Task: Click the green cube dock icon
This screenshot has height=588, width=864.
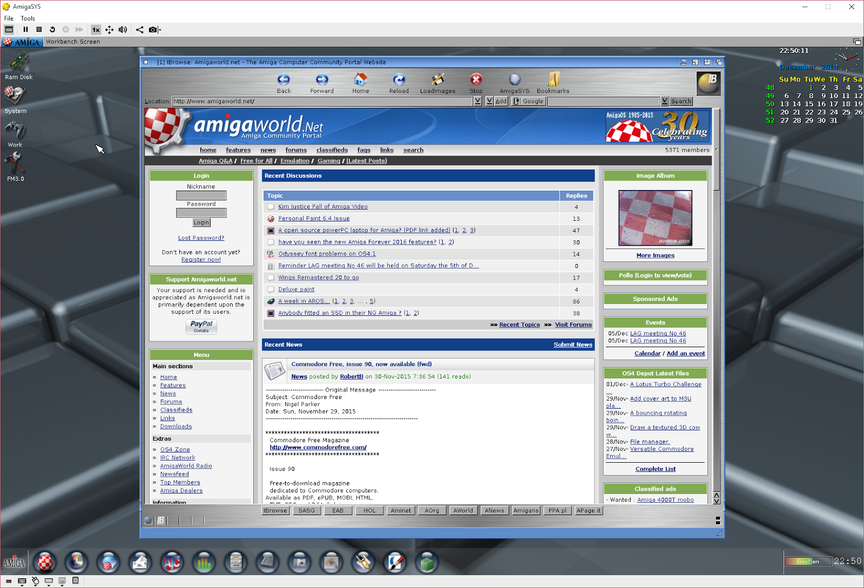Action: click(427, 562)
